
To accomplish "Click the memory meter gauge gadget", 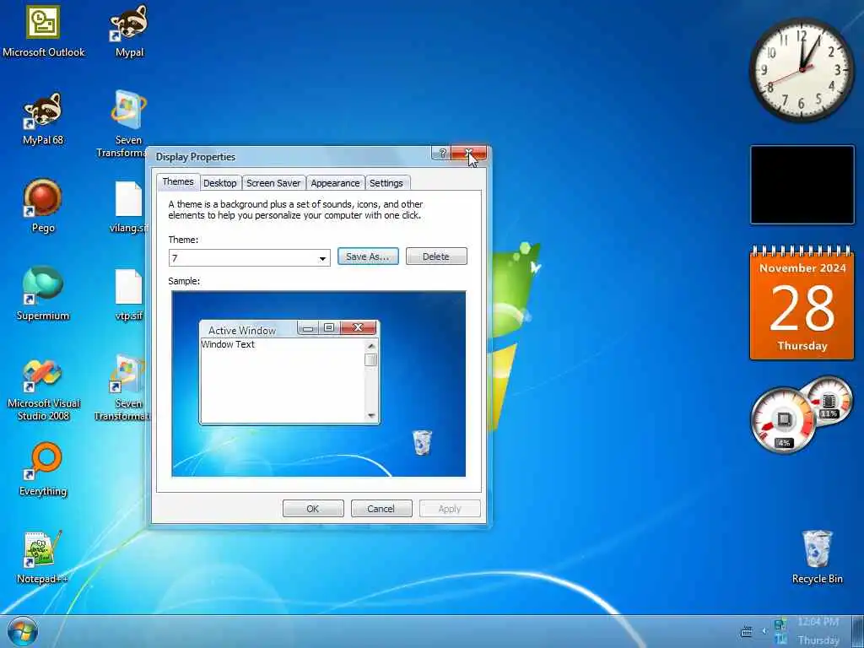I will pyautogui.click(x=829, y=399).
